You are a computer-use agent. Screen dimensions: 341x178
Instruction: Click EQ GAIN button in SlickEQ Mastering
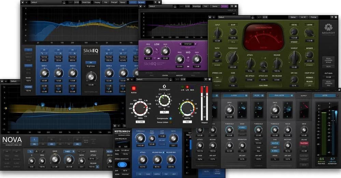[x=141, y=2]
